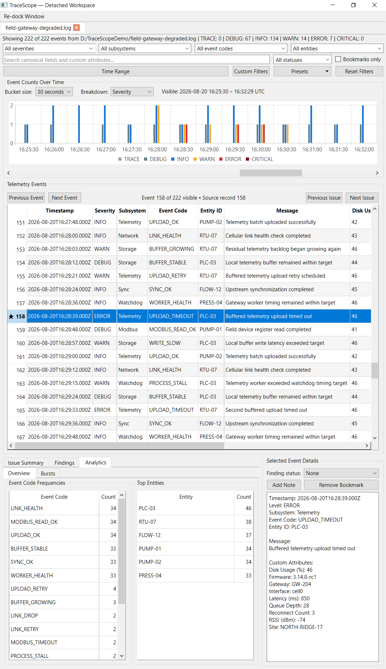Jump to Next Issue
This screenshot has width=386, height=669.
362,197
